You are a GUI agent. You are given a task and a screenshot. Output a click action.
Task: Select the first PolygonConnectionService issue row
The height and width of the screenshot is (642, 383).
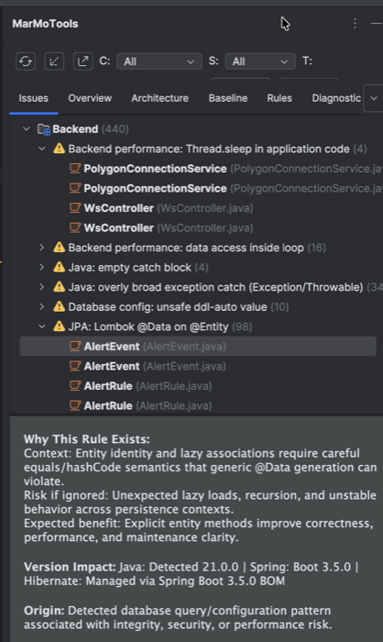[x=198, y=169]
